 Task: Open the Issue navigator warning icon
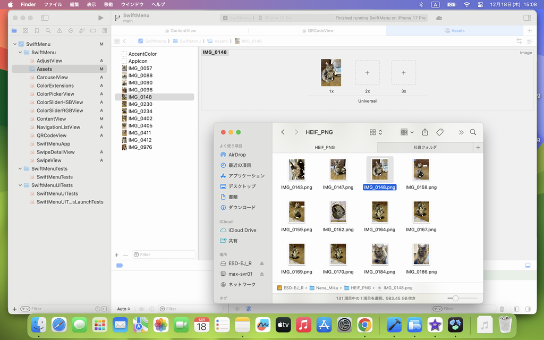pyautogui.click(x=59, y=31)
